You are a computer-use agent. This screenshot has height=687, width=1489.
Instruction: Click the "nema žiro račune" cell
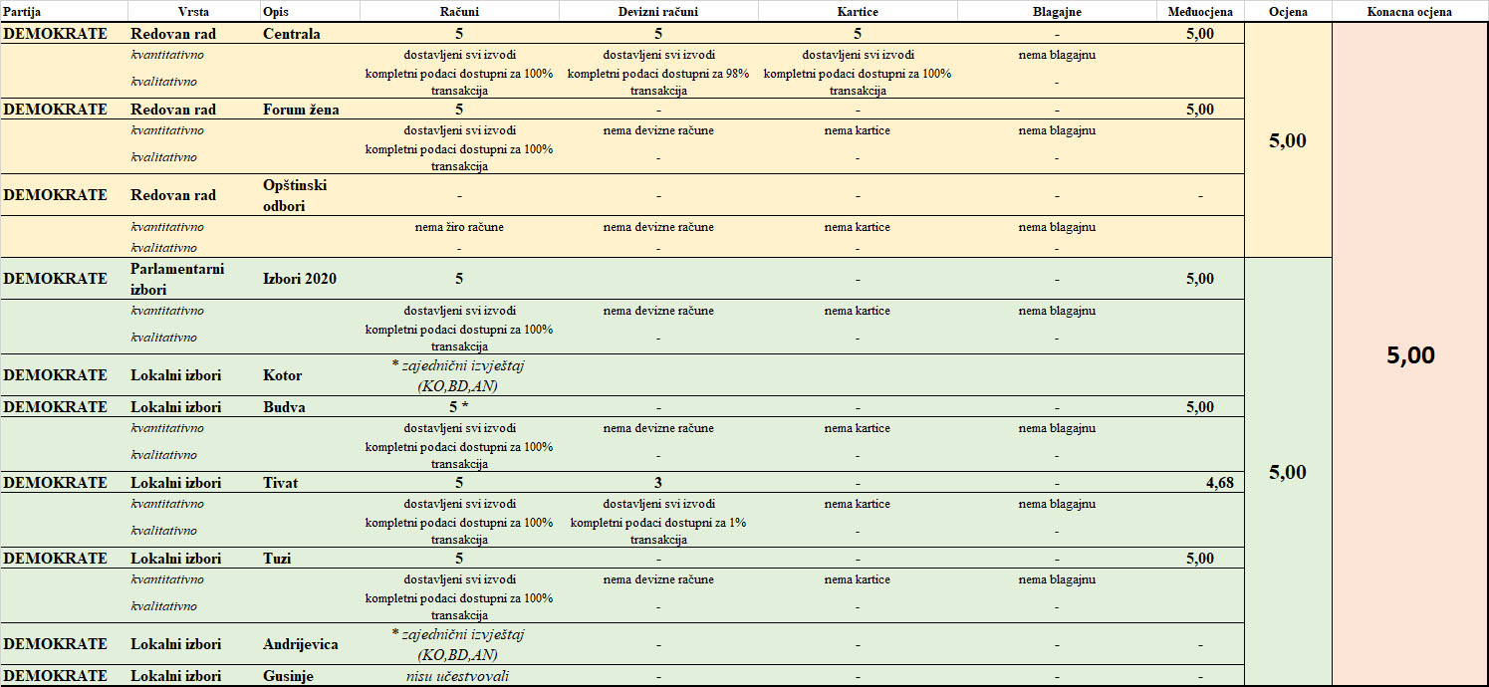(x=459, y=227)
